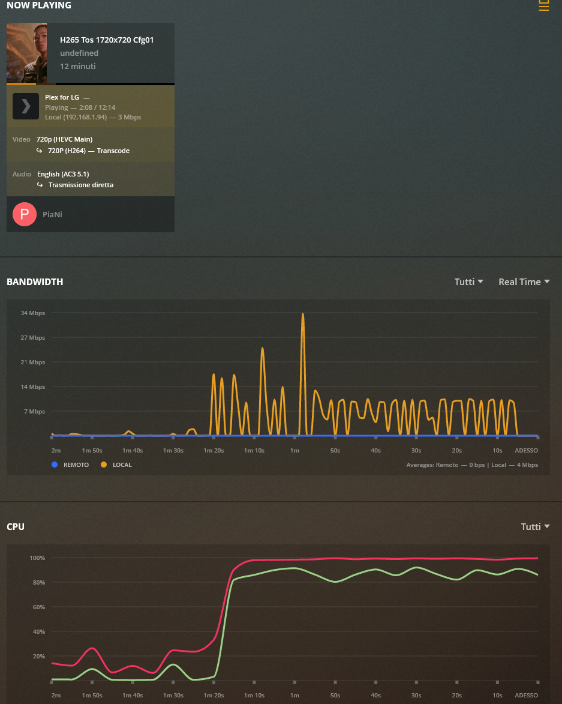Click the orange LOCAL legend dot
The height and width of the screenshot is (704, 562).
point(104,465)
